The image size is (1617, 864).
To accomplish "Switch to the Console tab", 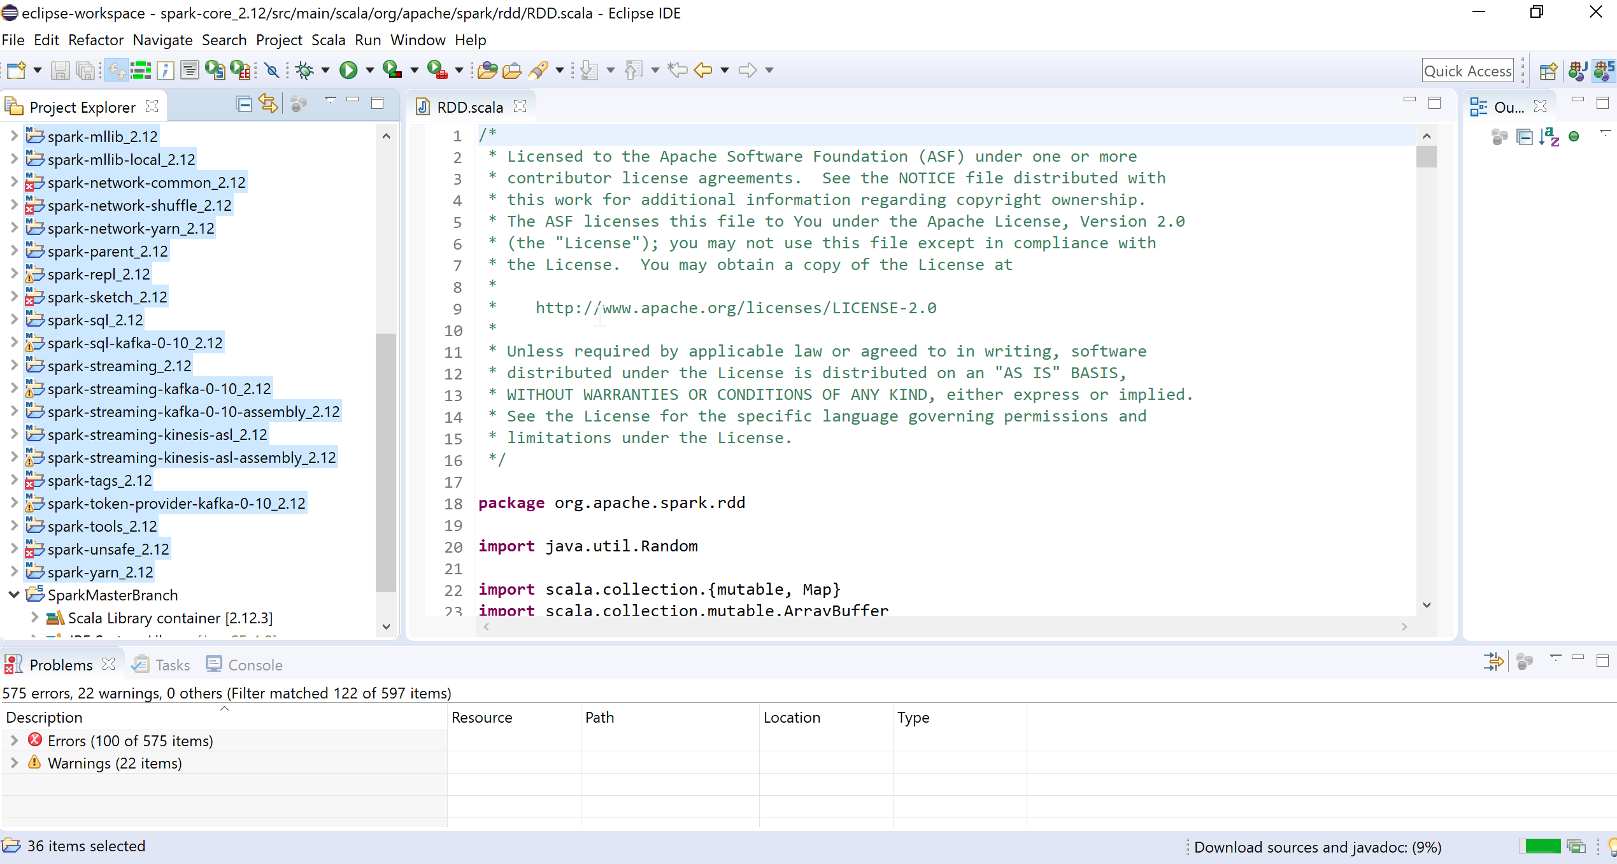I will click(x=254, y=664).
